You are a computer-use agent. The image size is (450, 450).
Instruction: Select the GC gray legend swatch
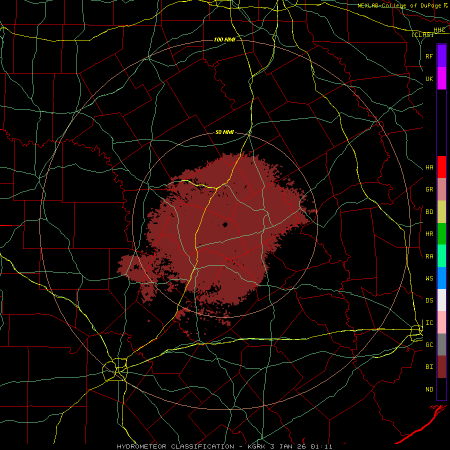coord(441,344)
